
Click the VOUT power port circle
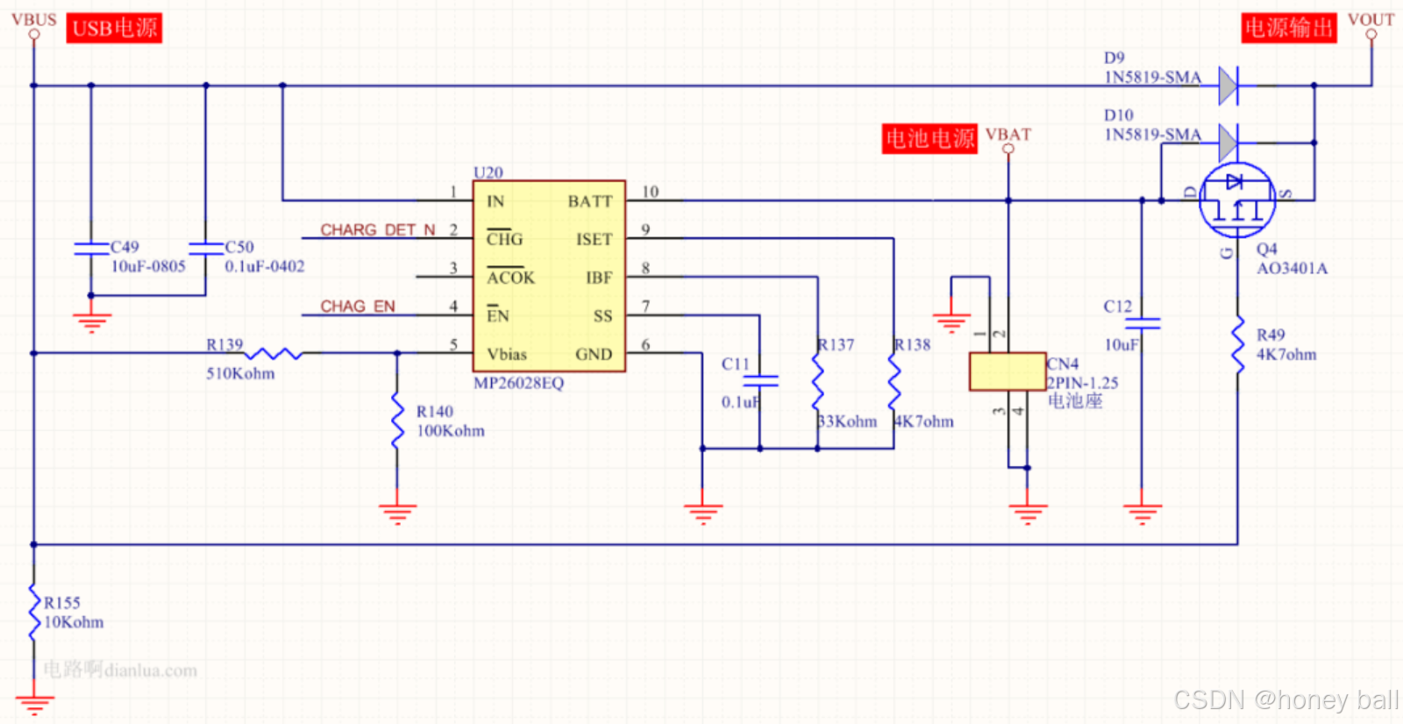1371,35
